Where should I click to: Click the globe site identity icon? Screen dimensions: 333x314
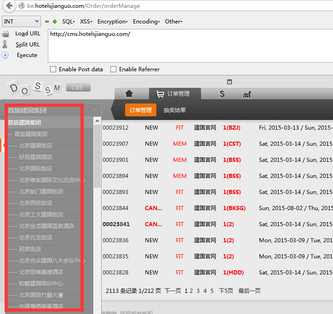pos(22,6)
